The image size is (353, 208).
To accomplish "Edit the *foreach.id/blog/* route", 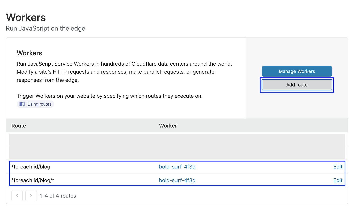I will [338, 180].
